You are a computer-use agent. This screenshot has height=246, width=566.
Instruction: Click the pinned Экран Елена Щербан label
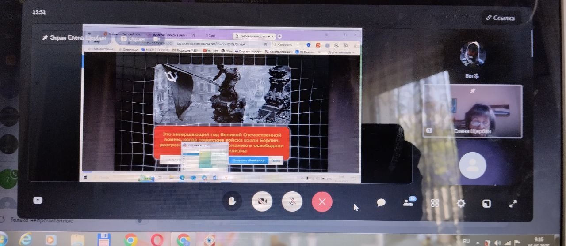click(x=74, y=38)
